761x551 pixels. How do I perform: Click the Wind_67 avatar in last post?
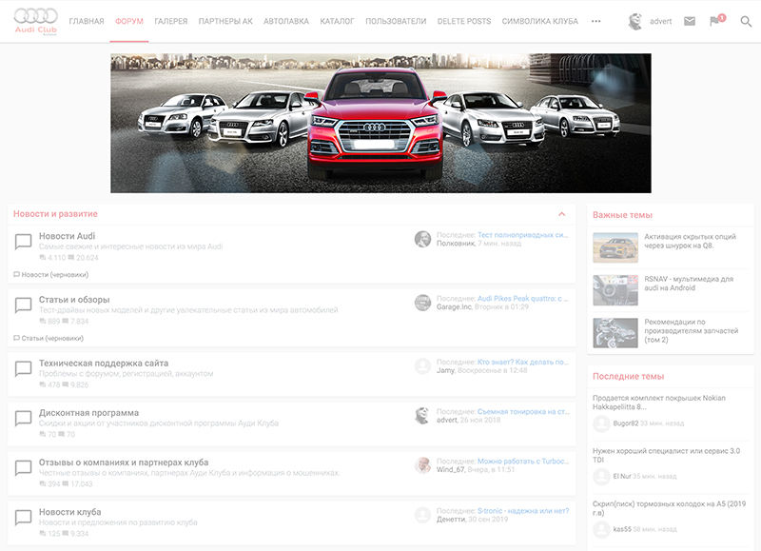[x=422, y=465]
